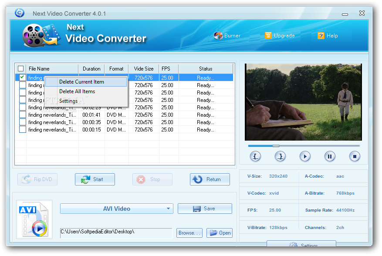Click the AVI format file icon
Image resolution: width=382 pixels, height=256 pixels.
(x=34, y=219)
